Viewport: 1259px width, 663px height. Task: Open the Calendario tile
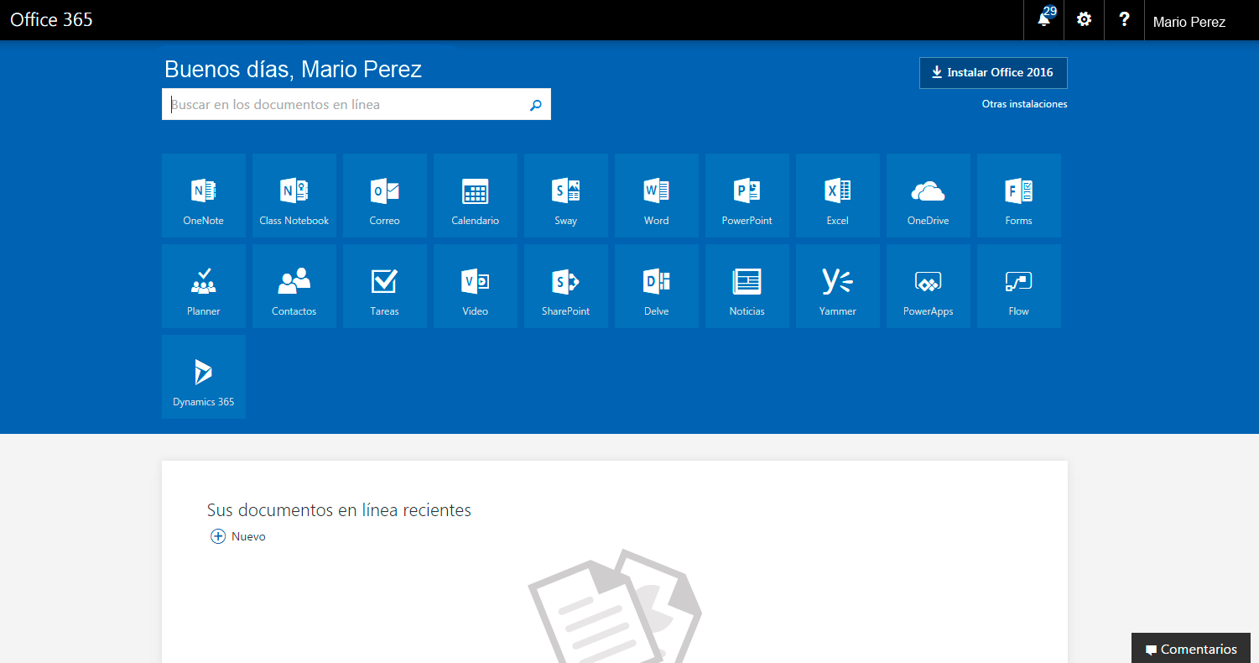pos(476,196)
